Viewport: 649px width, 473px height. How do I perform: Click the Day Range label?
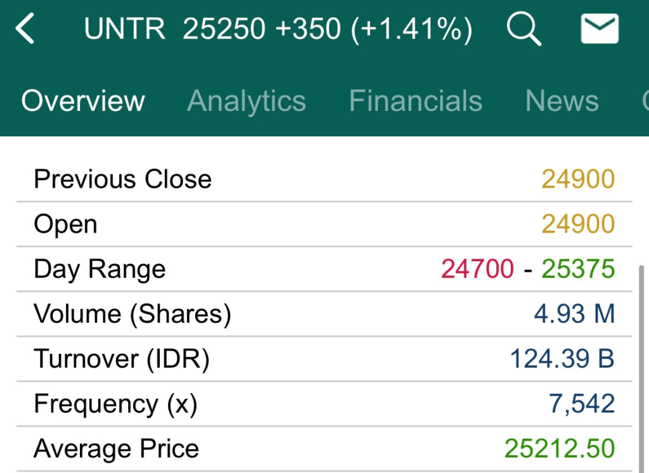(x=100, y=269)
